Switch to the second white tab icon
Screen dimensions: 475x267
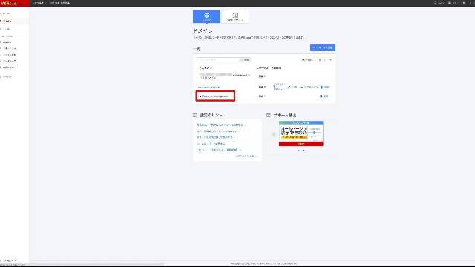[235, 16]
